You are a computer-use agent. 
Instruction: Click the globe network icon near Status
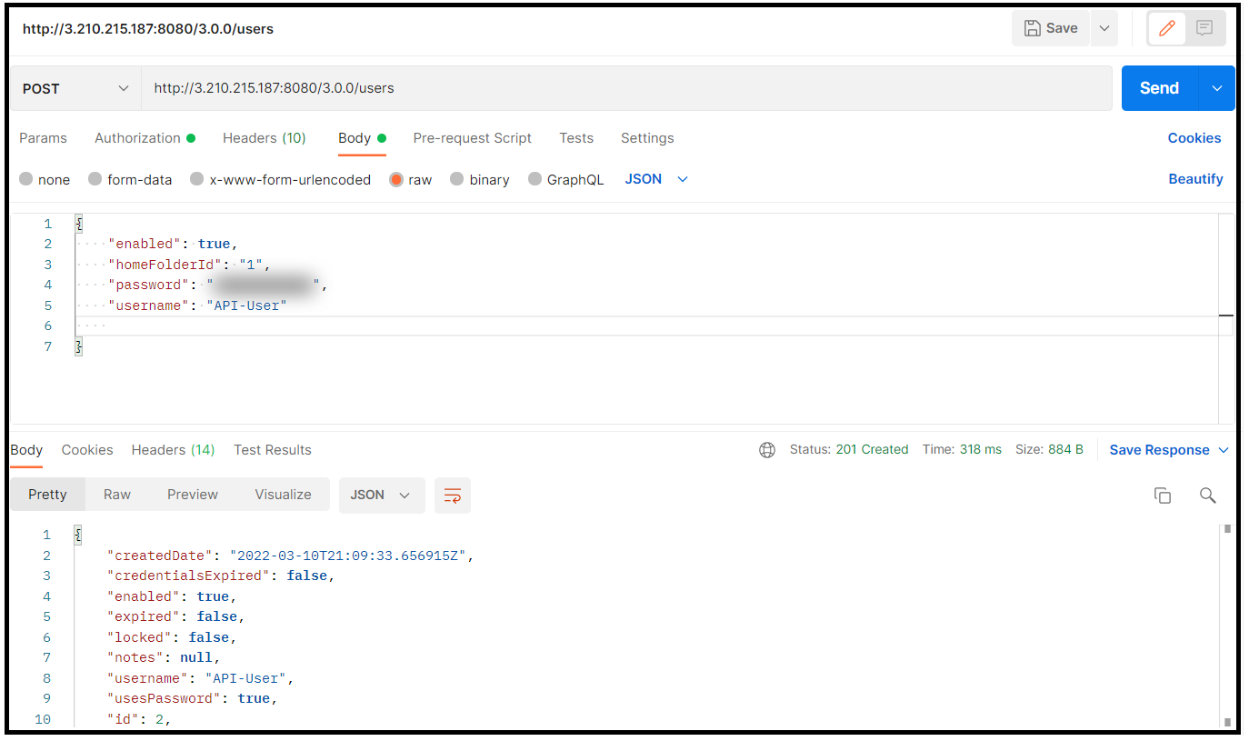click(767, 450)
